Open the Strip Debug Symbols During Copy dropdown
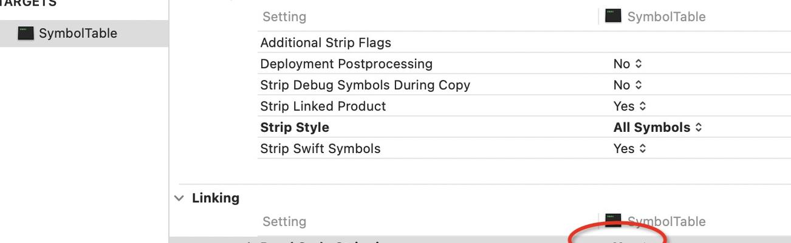Viewport: 791px width, 243px height. click(x=628, y=85)
